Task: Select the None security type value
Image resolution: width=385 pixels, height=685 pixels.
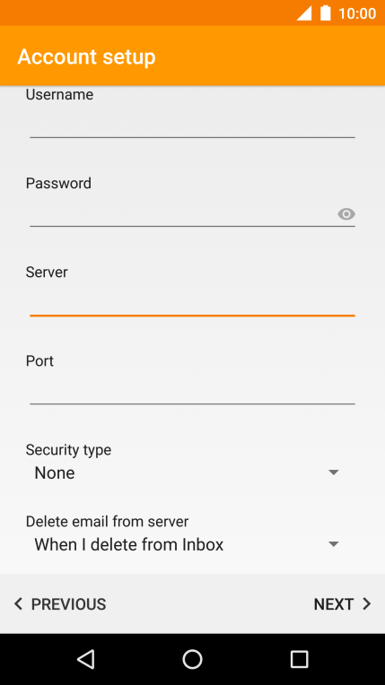Action: click(55, 473)
